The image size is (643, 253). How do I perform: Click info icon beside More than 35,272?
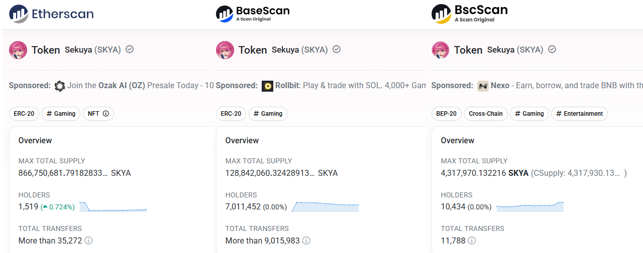click(x=88, y=240)
